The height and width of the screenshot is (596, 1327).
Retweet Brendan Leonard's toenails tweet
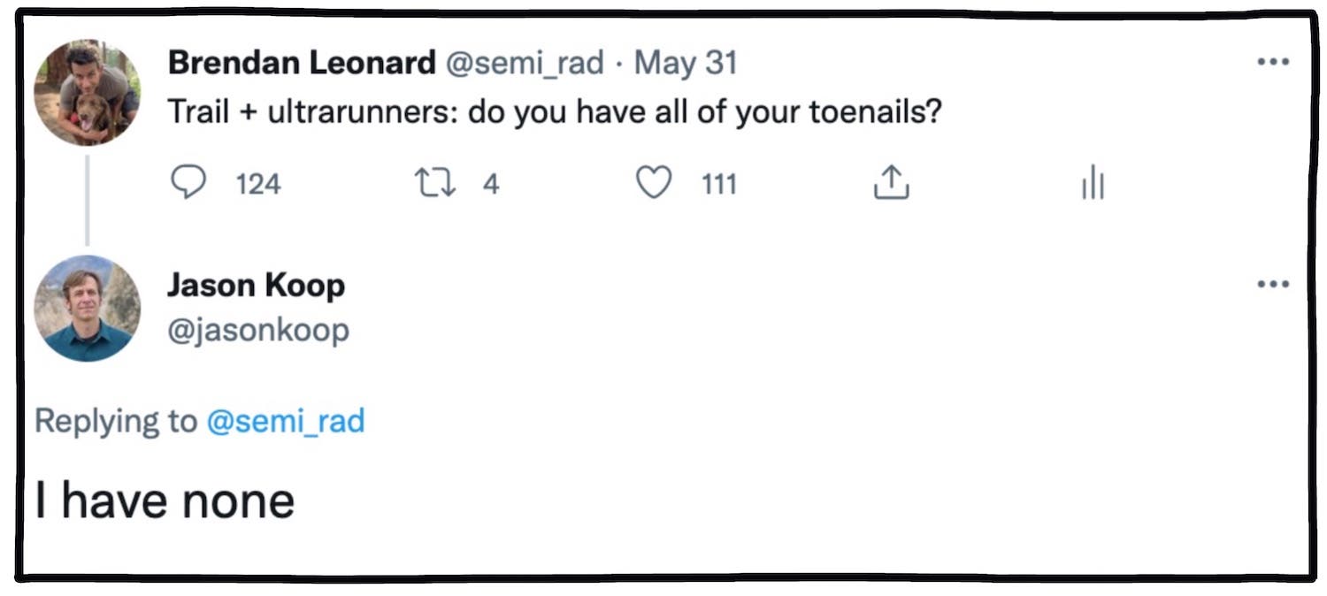tap(434, 183)
